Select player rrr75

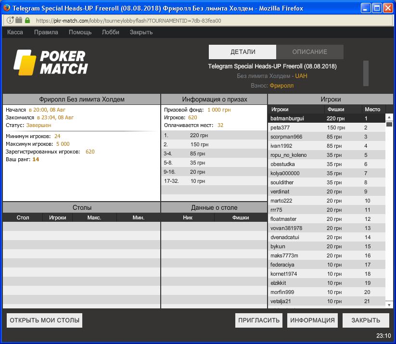tap(327, 210)
